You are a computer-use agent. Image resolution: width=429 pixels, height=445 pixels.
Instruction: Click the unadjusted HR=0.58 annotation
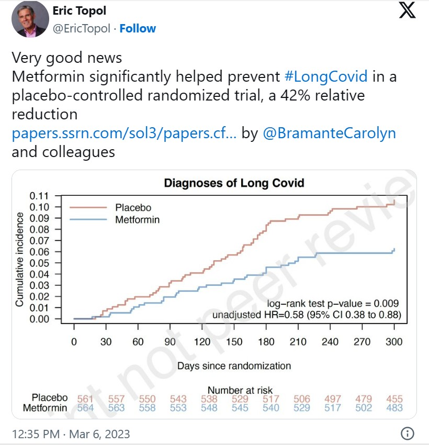click(x=307, y=315)
